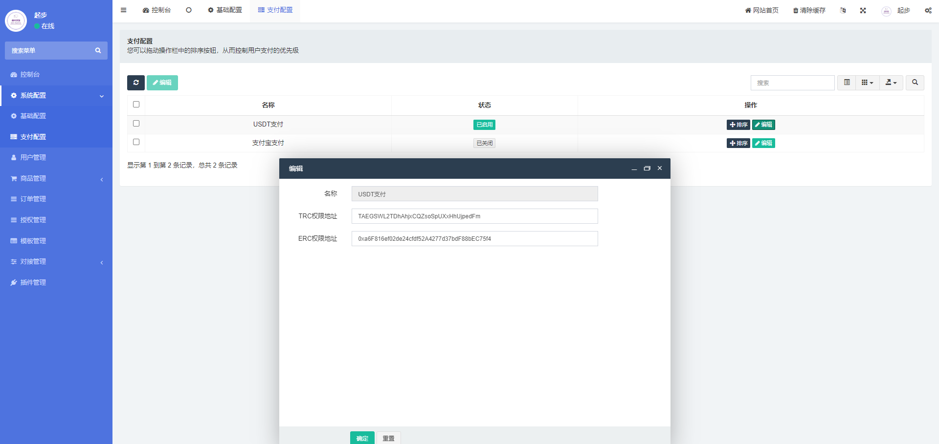Click the 起步 username in header

903,10
